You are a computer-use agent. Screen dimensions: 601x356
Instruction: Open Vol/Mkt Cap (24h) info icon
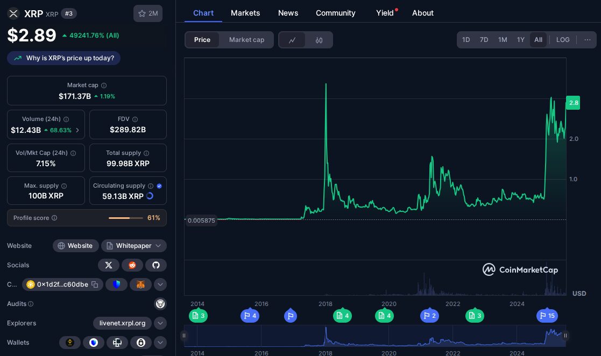point(73,153)
